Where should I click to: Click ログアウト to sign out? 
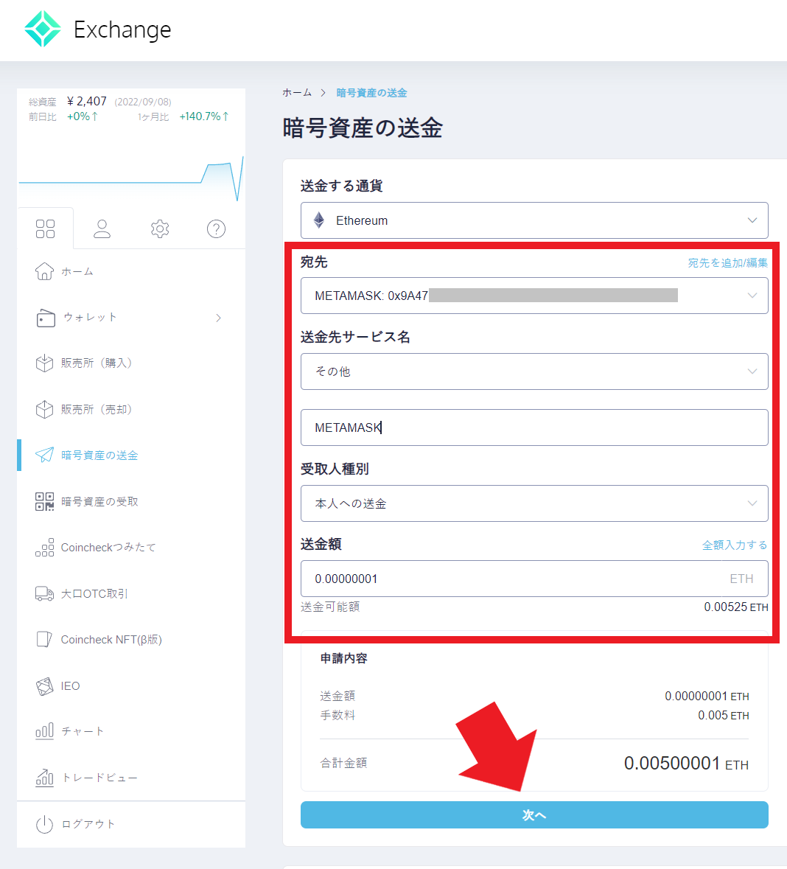tap(88, 824)
